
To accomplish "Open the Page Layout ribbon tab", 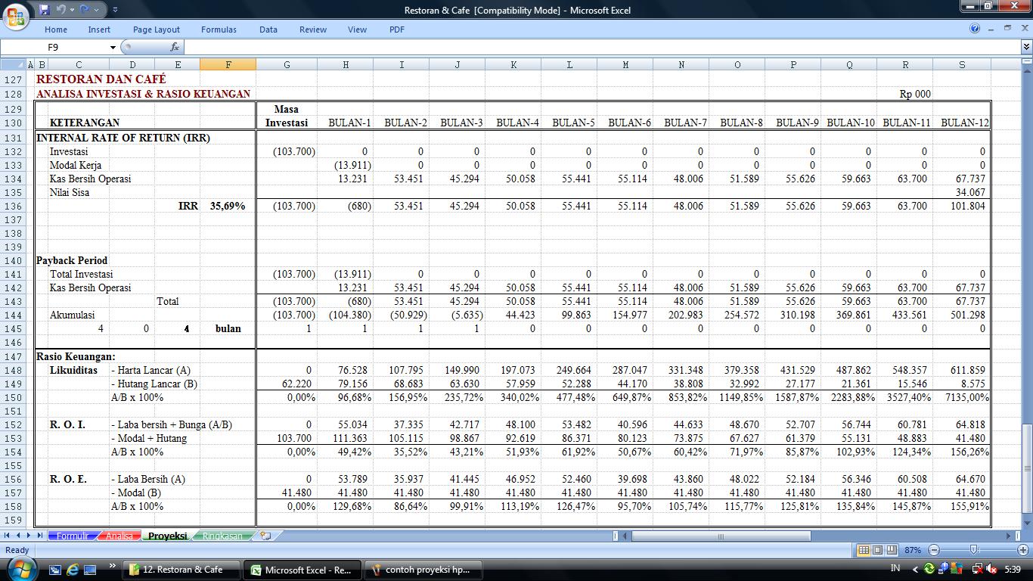I will tap(157, 30).
